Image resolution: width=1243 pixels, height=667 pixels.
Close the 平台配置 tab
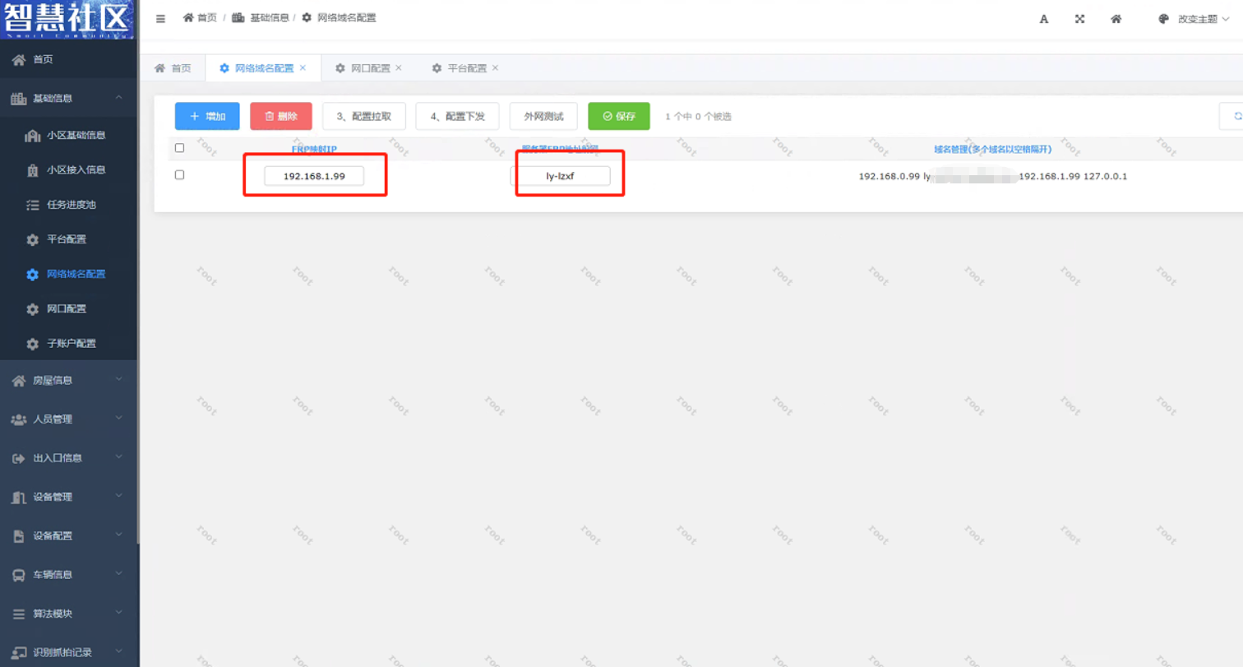(495, 67)
